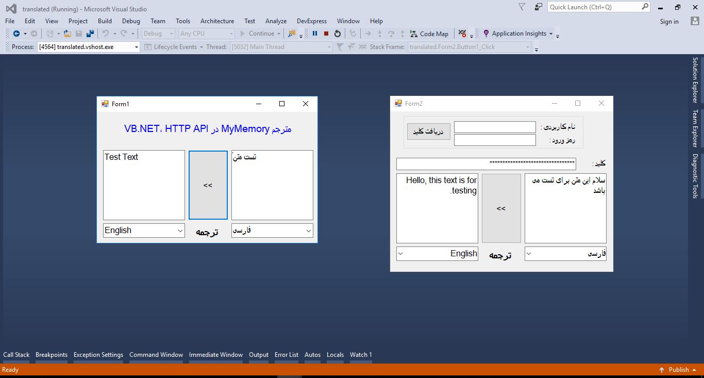The image size is (704, 378).
Task: Switch to the Watch 1 panel tab
Action: click(361, 355)
